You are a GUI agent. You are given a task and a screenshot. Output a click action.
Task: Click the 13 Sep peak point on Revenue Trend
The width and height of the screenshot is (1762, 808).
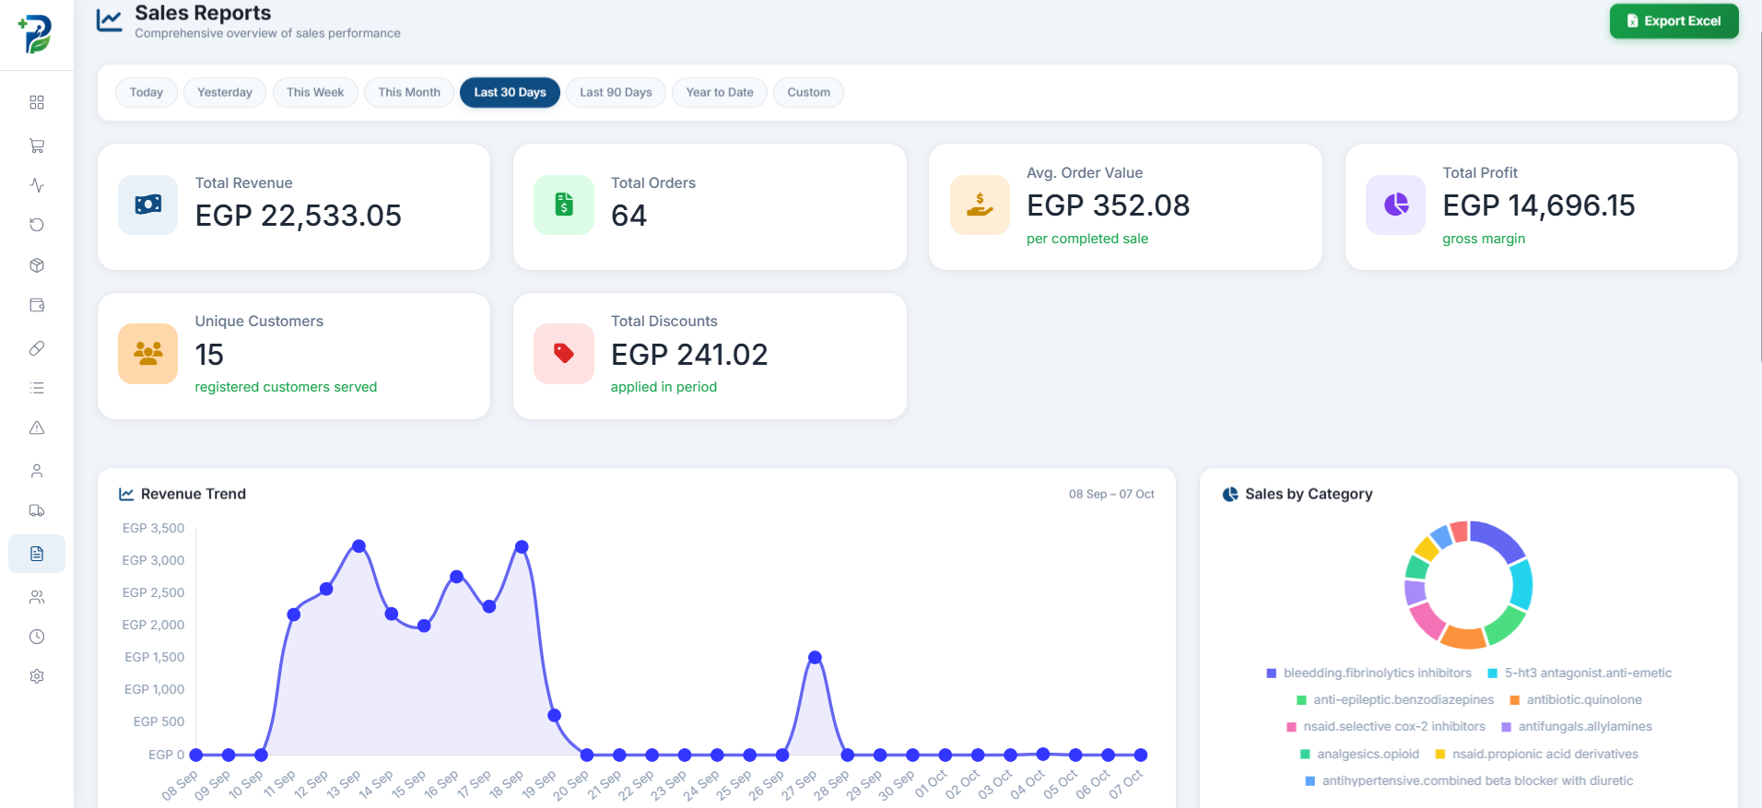pos(359,546)
